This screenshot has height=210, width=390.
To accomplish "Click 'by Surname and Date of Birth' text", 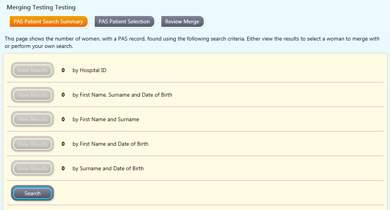I will pyautogui.click(x=108, y=168).
